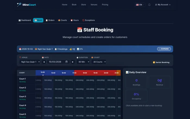Click the Serial Booking button
Screen dimensions: 190x119
161,62
